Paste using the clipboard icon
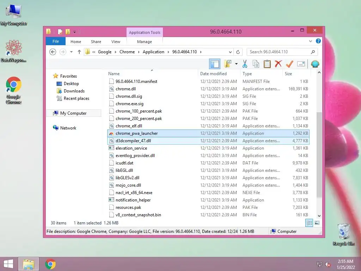361x271 pixels. [x=267, y=64]
